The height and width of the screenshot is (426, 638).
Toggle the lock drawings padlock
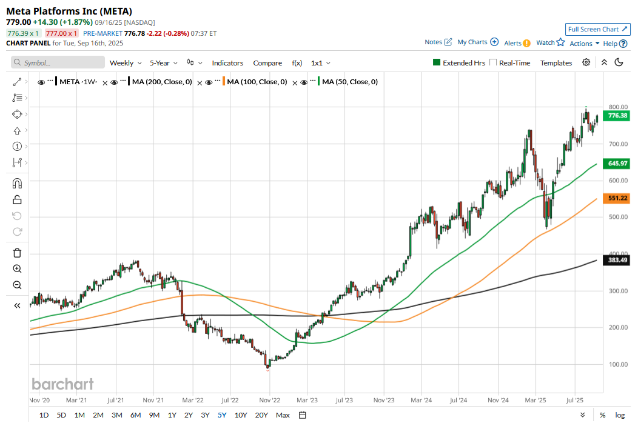[x=17, y=199]
